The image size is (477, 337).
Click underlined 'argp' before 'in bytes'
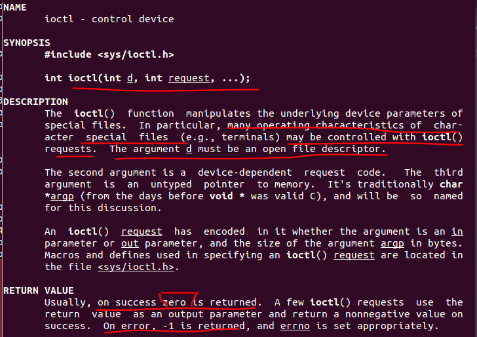coord(392,243)
